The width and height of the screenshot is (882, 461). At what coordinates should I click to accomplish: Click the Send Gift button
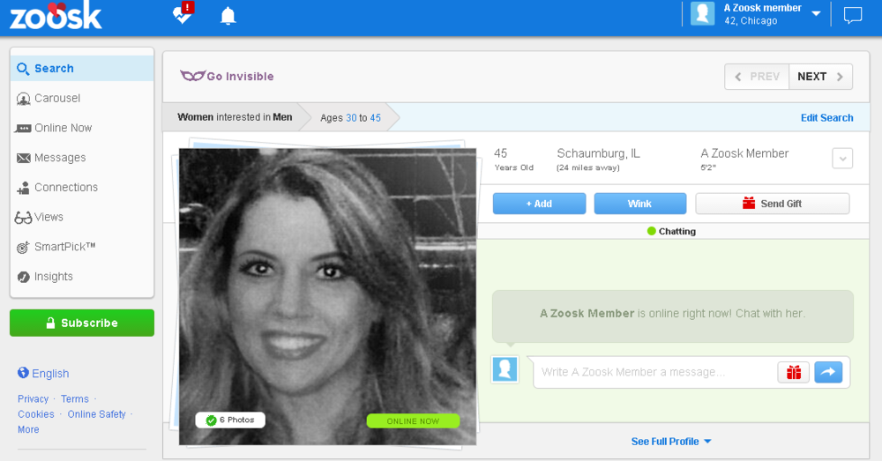pos(773,204)
